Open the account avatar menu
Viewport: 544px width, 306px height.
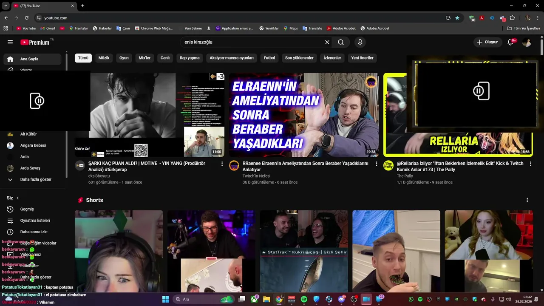tap(527, 42)
